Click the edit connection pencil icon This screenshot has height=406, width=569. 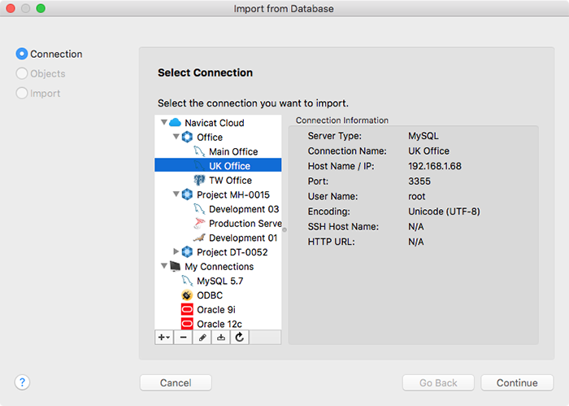click(x=202, y=338)
